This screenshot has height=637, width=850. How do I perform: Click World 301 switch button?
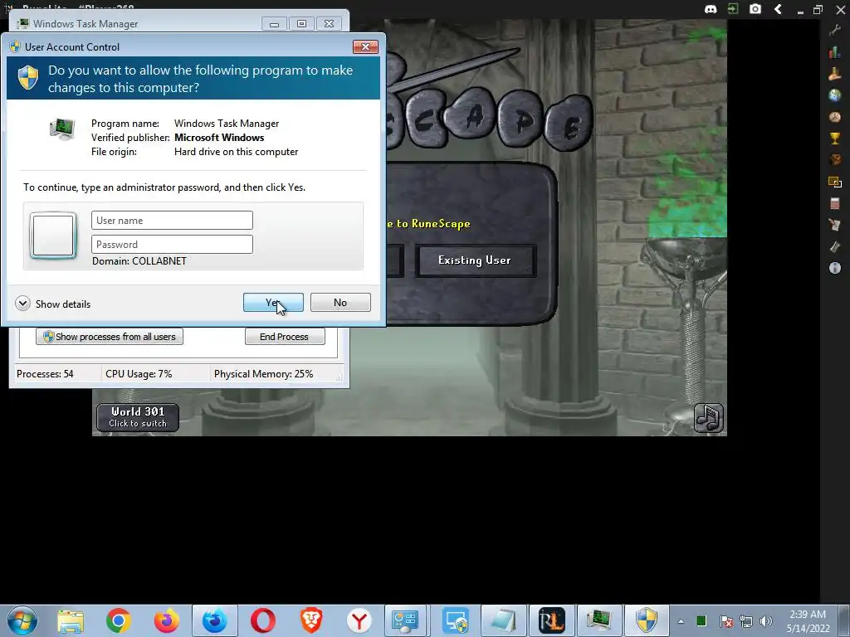click(x=138, y=418)
